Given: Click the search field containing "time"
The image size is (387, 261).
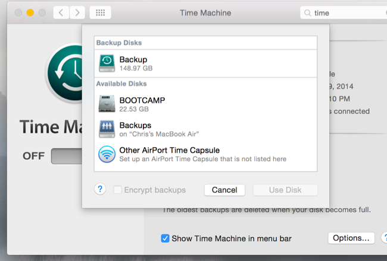Looking at the screenshot, I should tap(344, 13).
